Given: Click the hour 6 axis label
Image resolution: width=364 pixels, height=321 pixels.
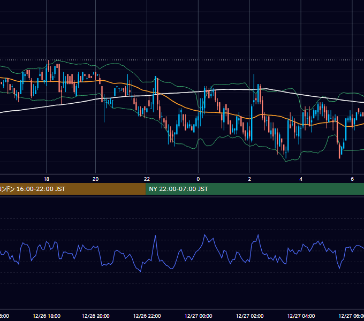Looking at the screenshot, I should point(352,179).
